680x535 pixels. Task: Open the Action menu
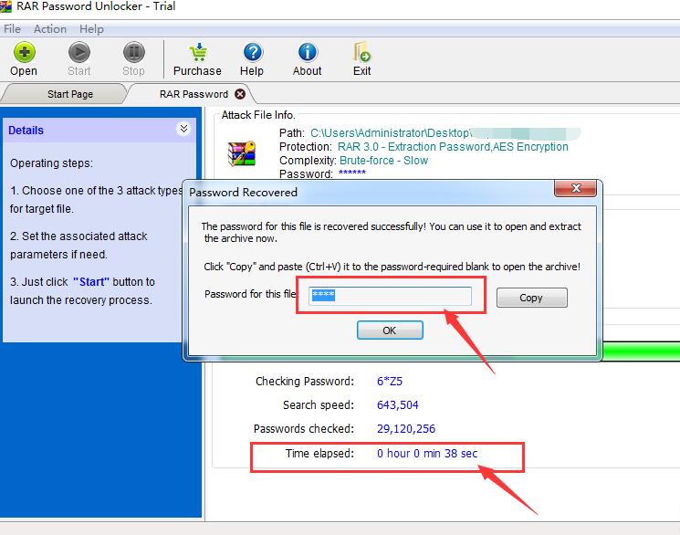coord(50,28)
